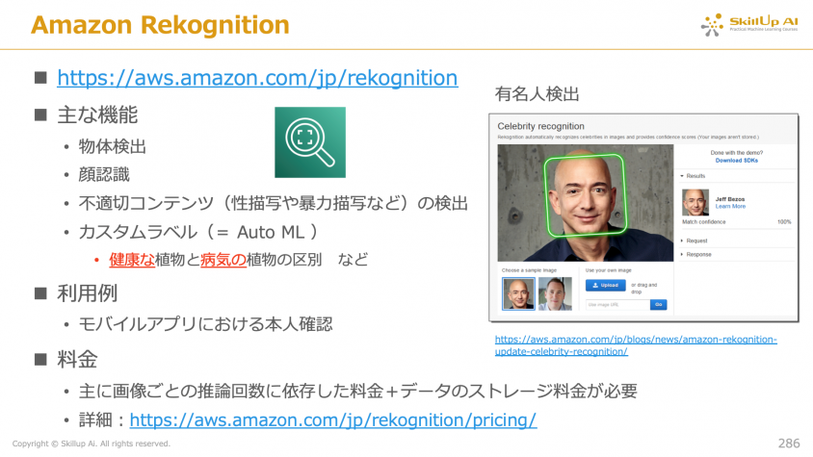Open the celebrity recognition blog link
813x457 pixels.
[635, 345]
